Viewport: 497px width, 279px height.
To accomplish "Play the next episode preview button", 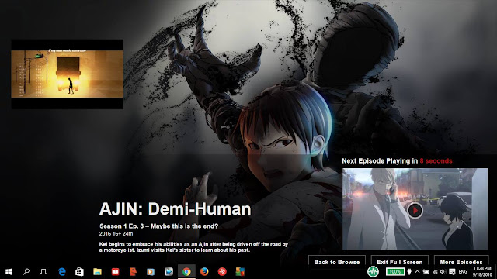I will tap(415, 210).
